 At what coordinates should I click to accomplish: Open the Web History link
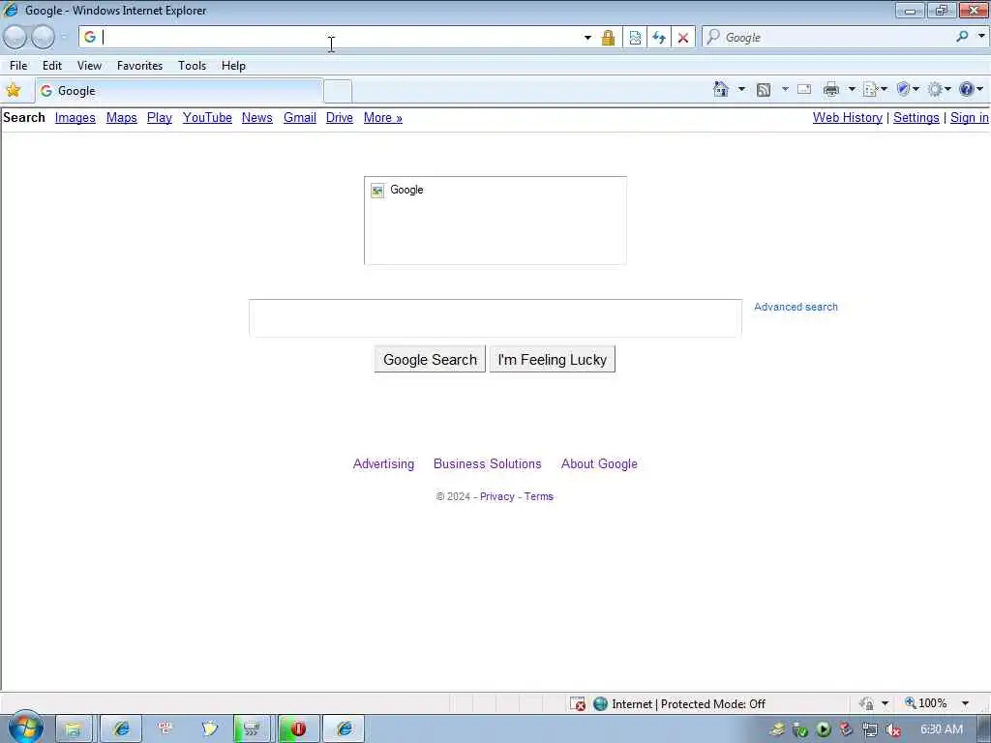[848, 117]
